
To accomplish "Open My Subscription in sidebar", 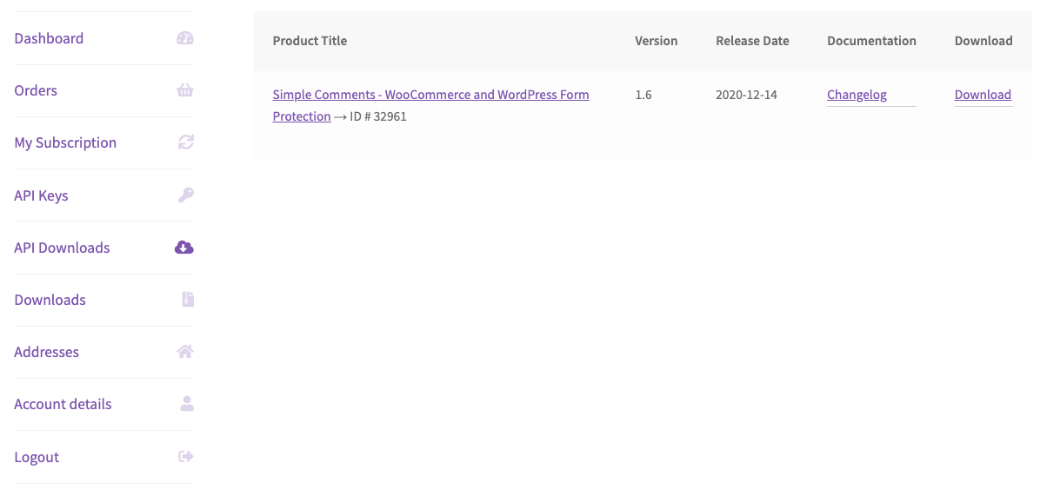I will coord(65,142).
